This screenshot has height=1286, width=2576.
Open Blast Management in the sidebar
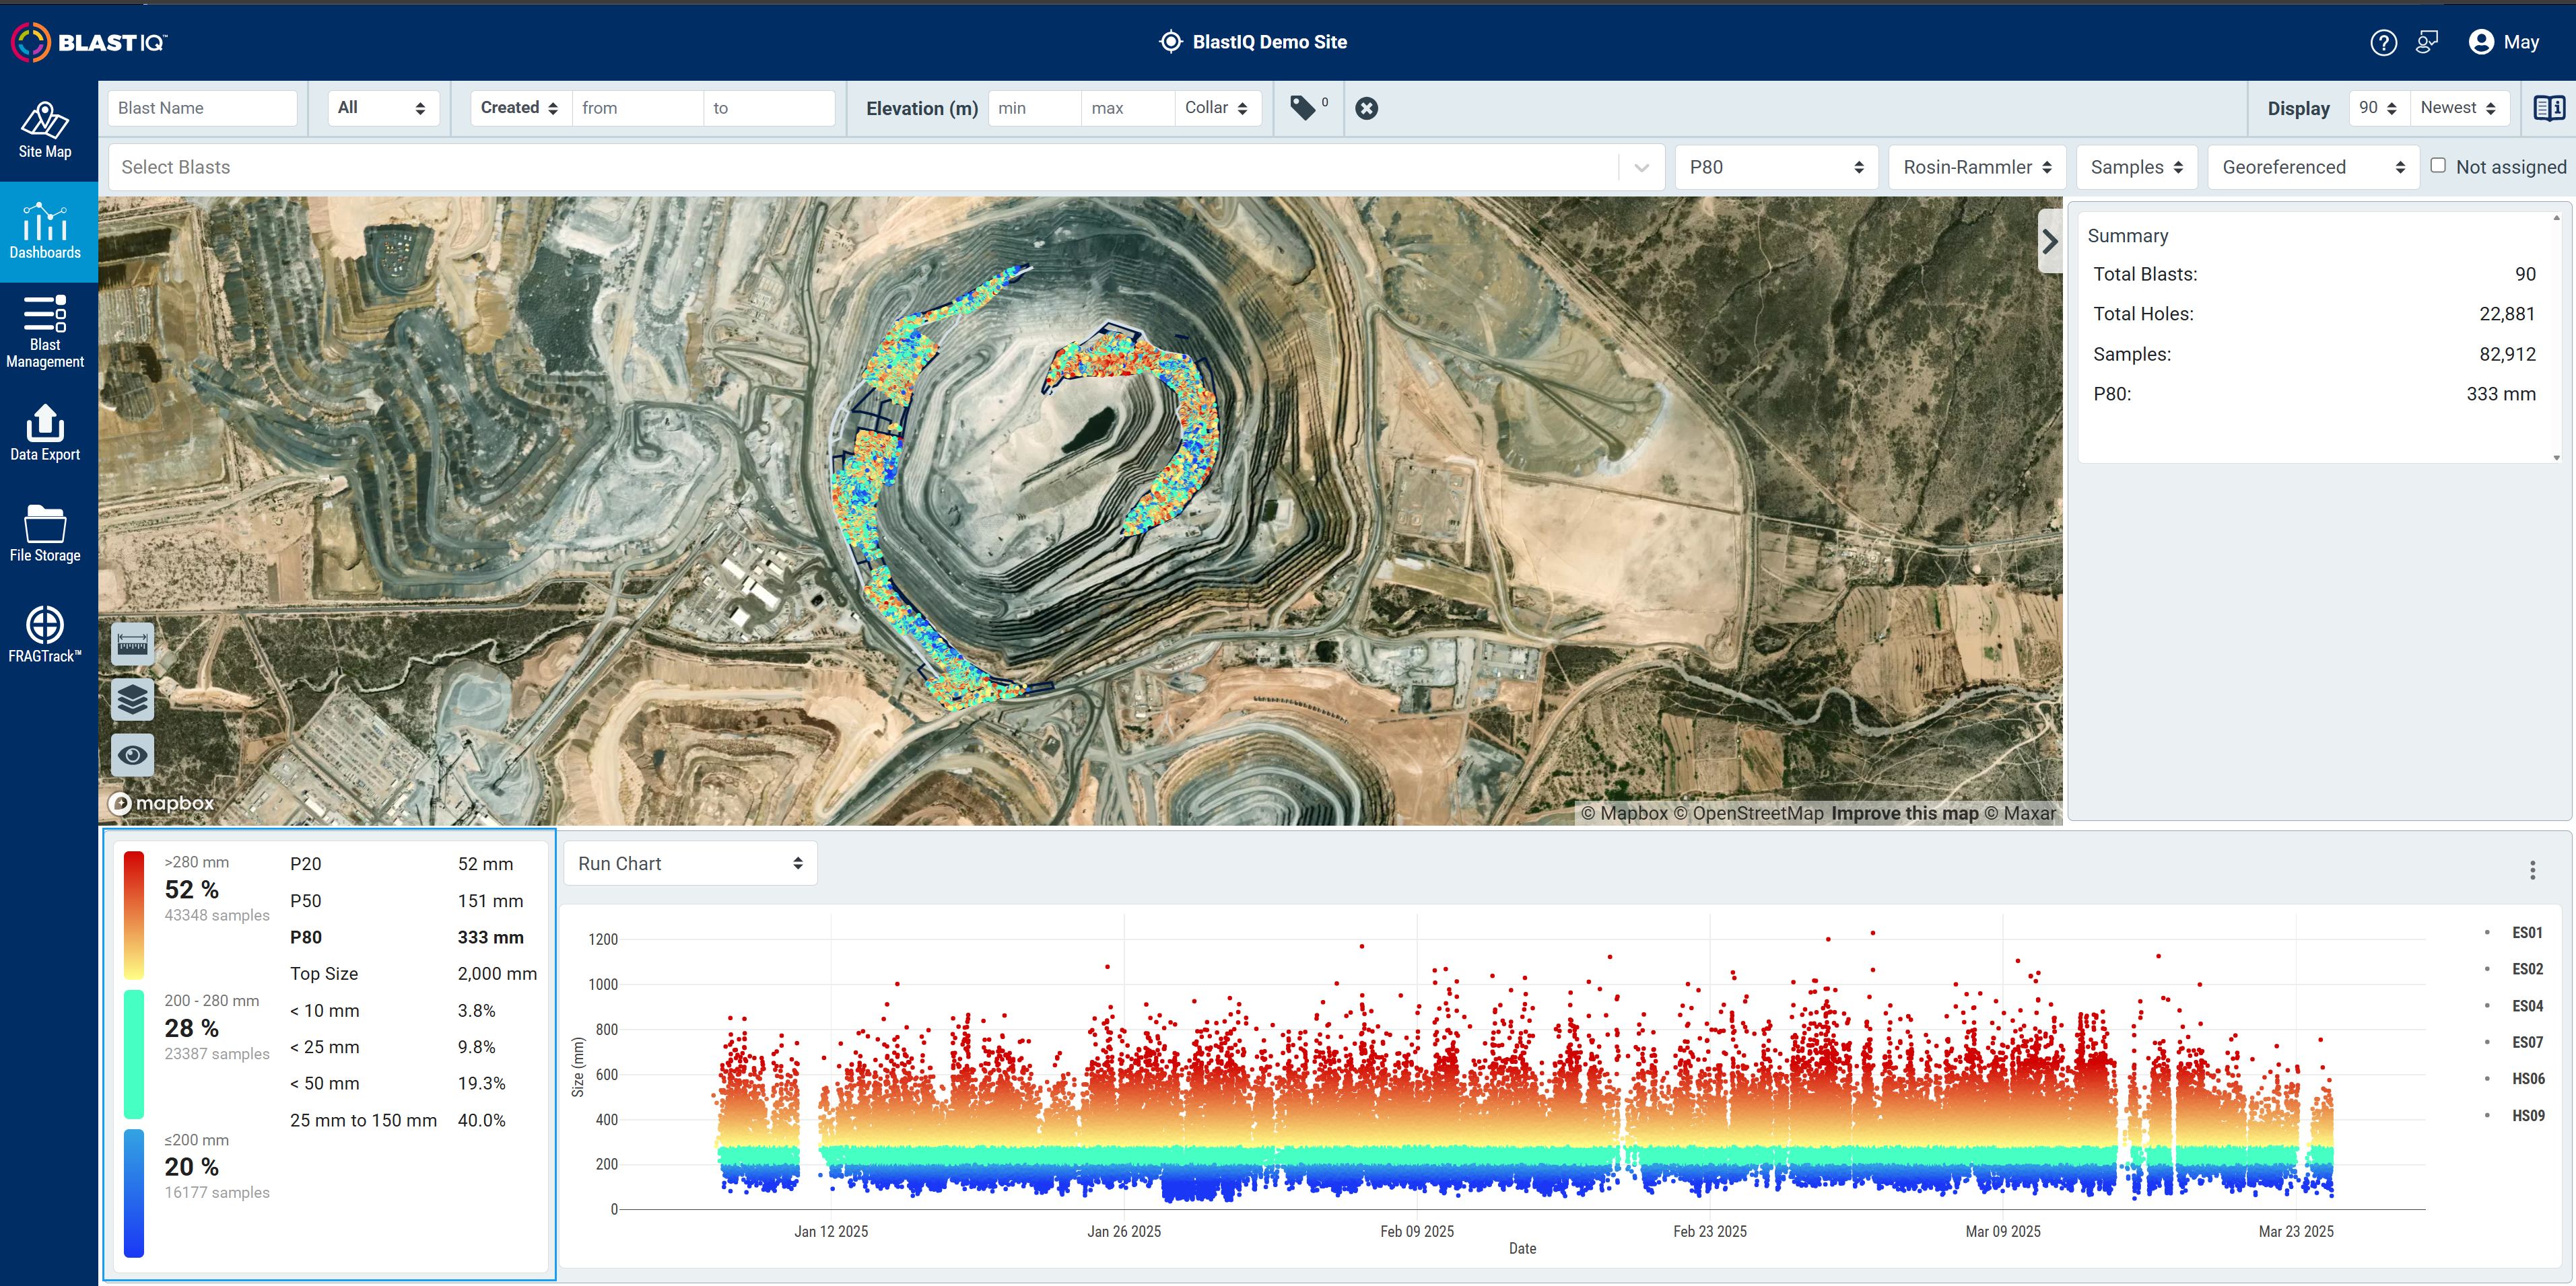pyautogui.click(x=45, y=332)
